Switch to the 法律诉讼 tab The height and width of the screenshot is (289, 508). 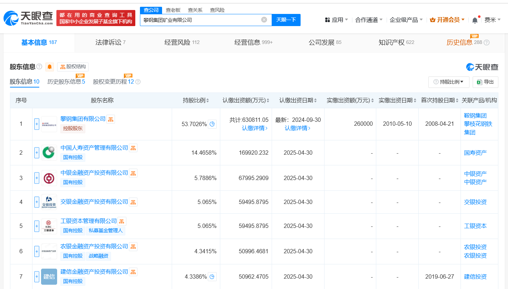click(110, 43)
